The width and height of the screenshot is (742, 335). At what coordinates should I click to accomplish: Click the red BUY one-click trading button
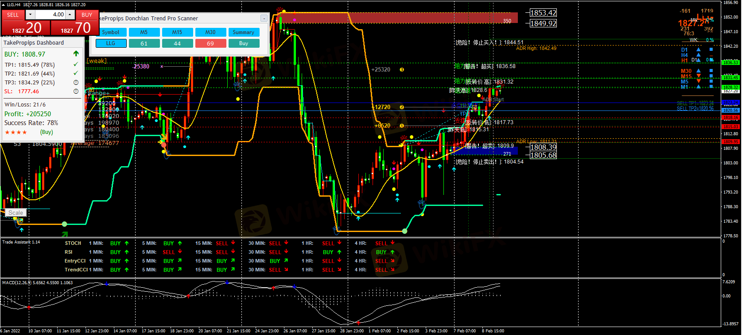point(87,15)
